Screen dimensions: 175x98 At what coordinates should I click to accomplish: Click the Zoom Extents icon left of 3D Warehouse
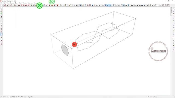click(46, 5)
